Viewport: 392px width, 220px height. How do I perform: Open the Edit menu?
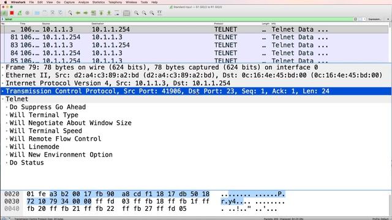[x=40, y=2]
